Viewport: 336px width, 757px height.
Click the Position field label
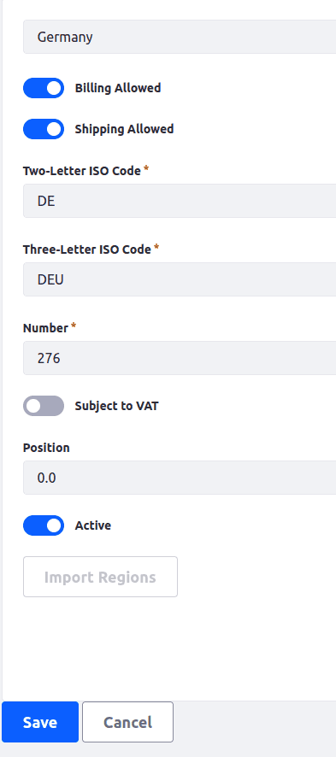click(46, 448)
